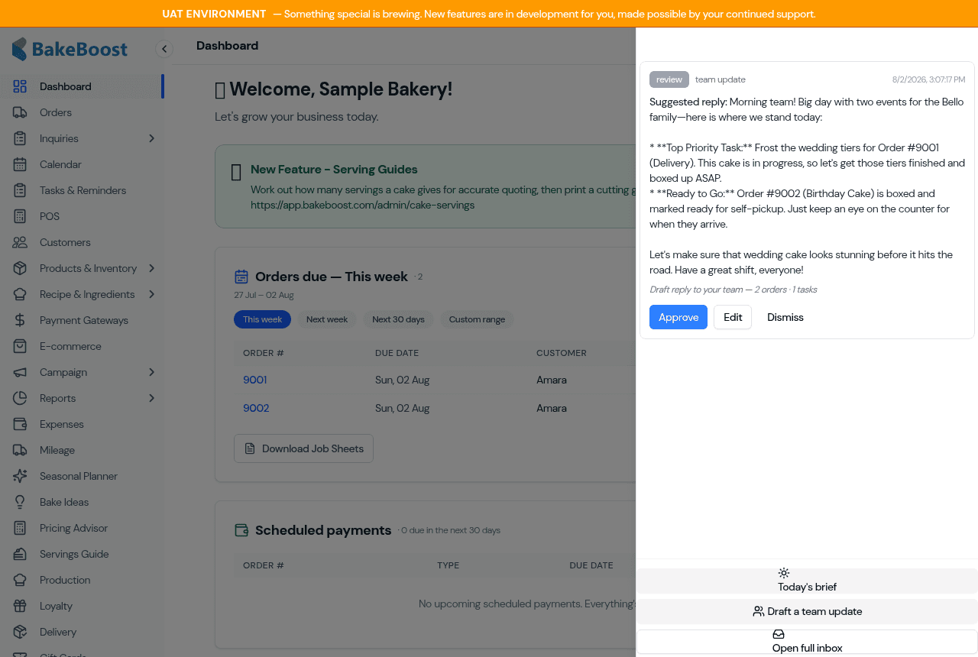Select the Next week filter

(327, 319)
